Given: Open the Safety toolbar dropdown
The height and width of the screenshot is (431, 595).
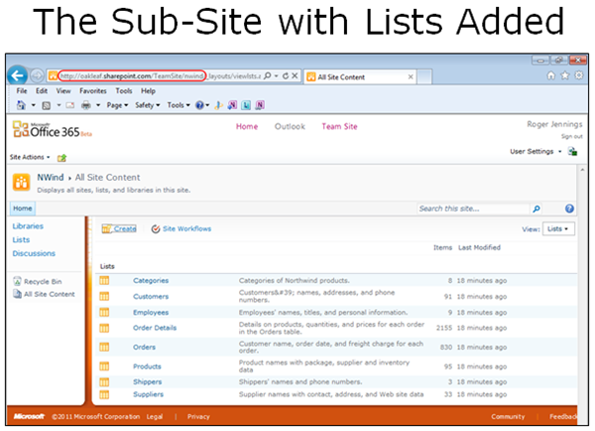Looking at the screenshot, I should [148, 105].
